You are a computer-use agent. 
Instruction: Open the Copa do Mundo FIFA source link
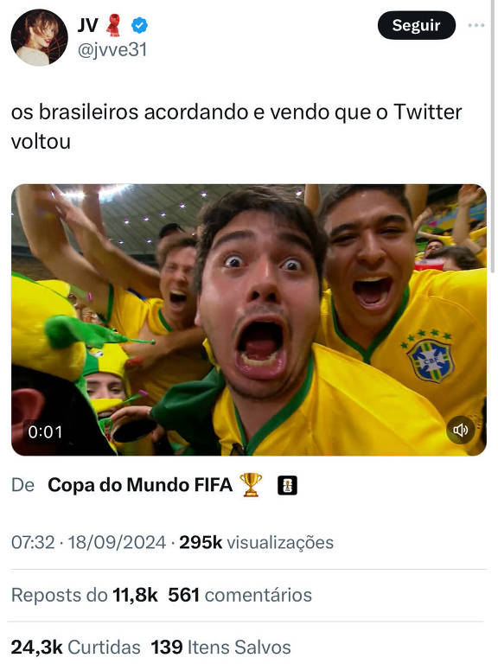140,485
